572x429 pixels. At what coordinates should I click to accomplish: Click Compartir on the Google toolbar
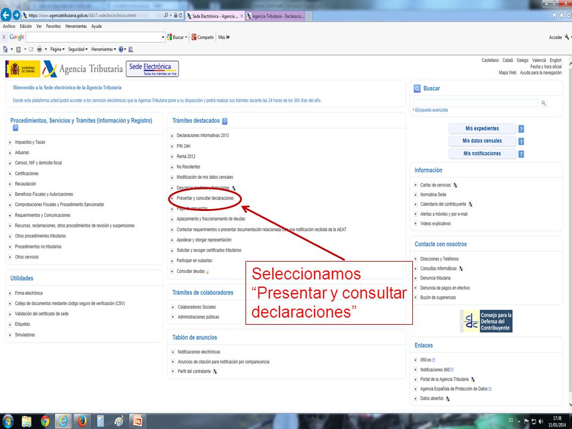point(203,37)
